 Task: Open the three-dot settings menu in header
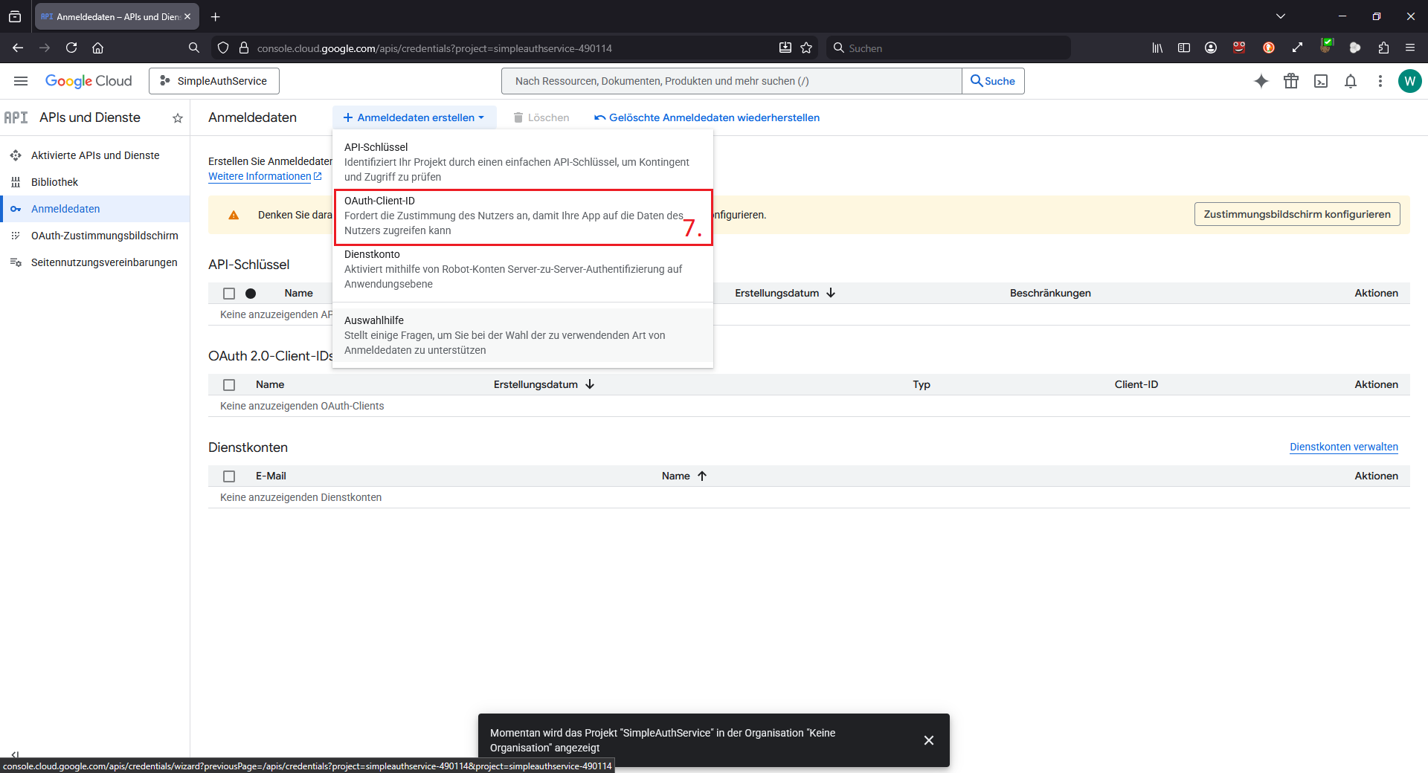point(1380,81)
